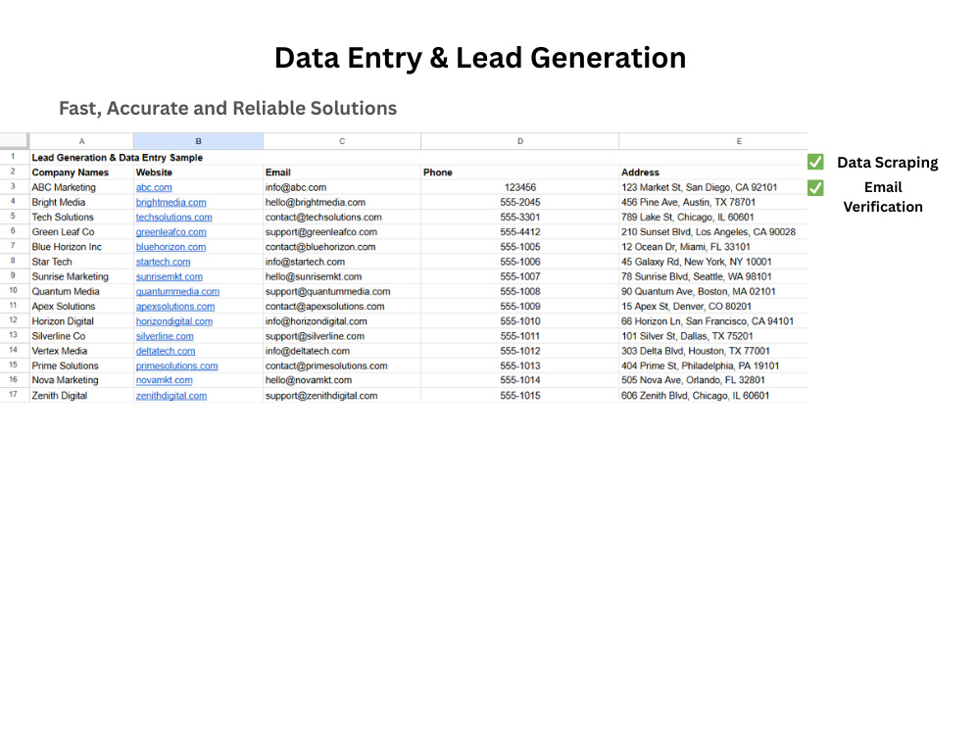Select the 'Tech Solutions' cell

81,218
